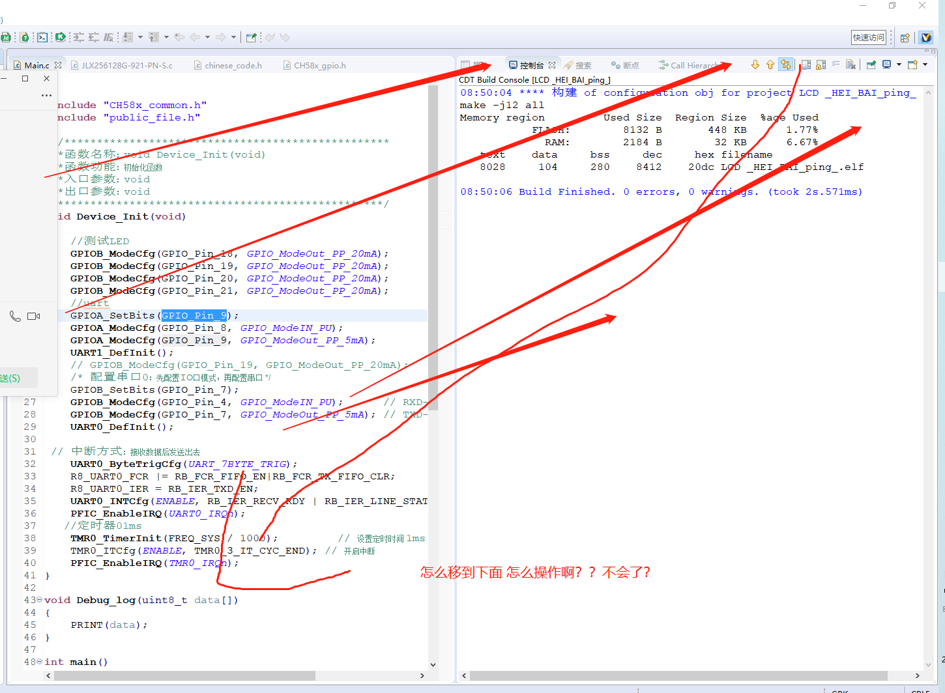Viewport: 945px width, 693px height.
Task: Click the back navigation arrow
Action: coord(195,38)
